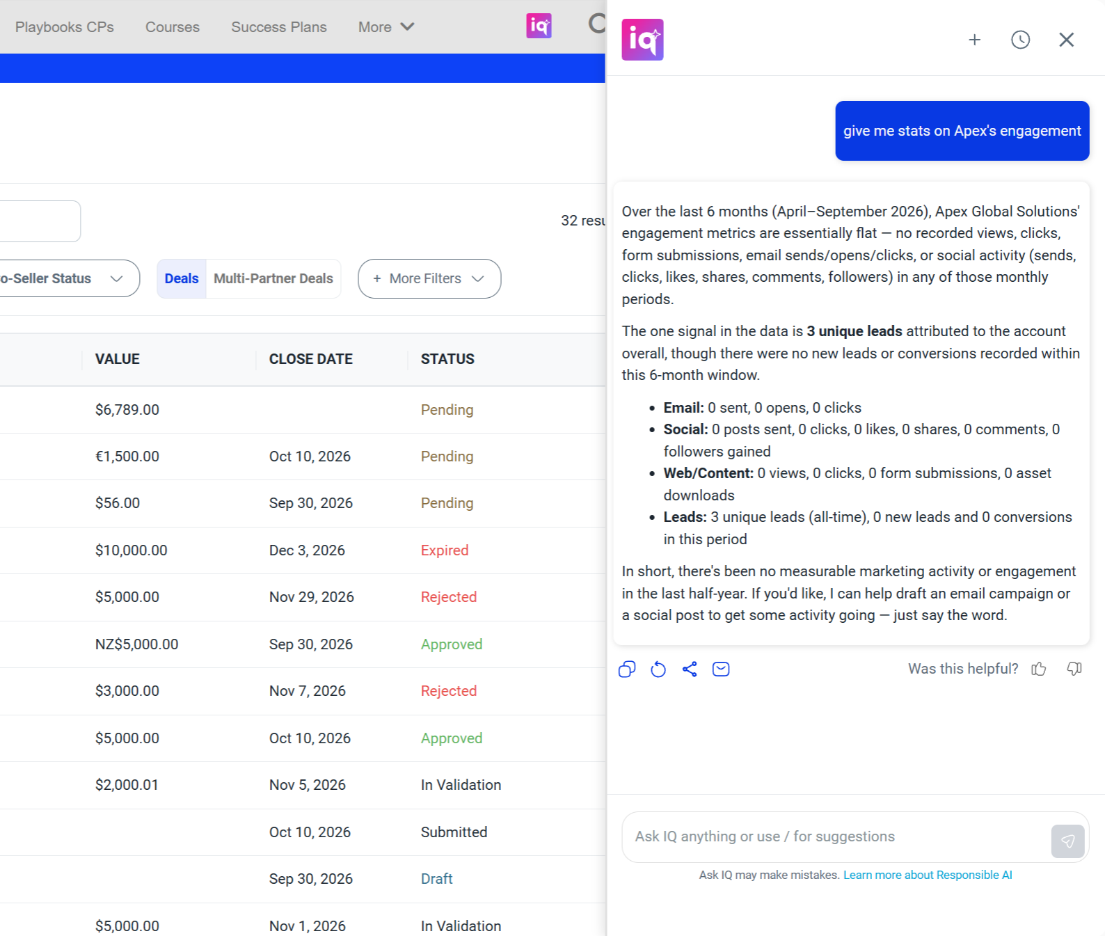The image size is (1105, 936).
Task: Regenerate the IQ response
Action: pyautogui.click(x=658, y=669)
